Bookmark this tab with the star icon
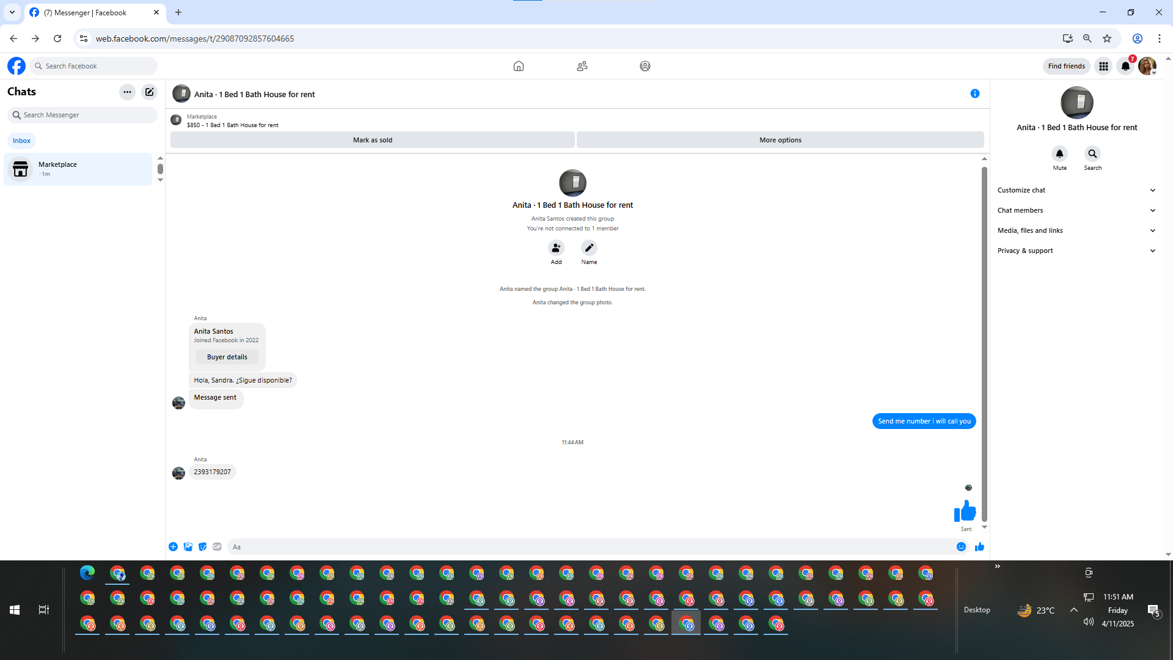This screenshot has width=1173, height=660. point(1107,38)
